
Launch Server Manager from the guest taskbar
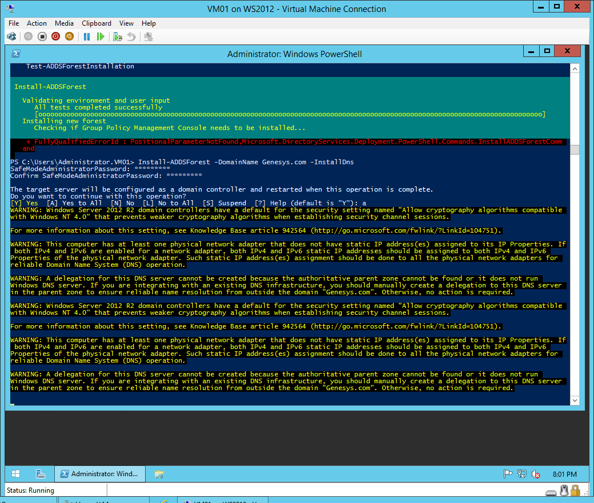click(41, 474)
